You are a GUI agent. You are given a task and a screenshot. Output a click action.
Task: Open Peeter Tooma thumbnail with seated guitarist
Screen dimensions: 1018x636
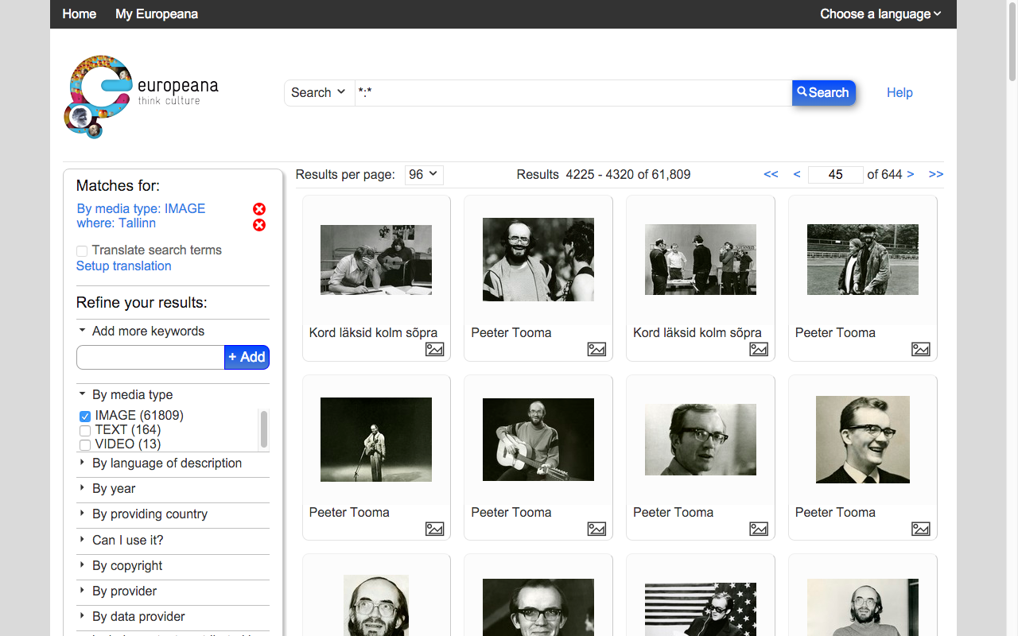point(538,440)
